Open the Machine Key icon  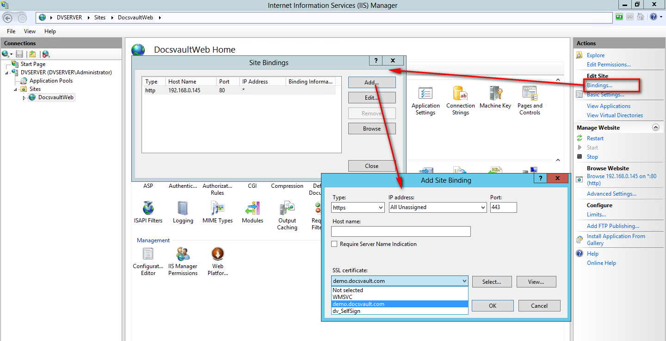495,95
